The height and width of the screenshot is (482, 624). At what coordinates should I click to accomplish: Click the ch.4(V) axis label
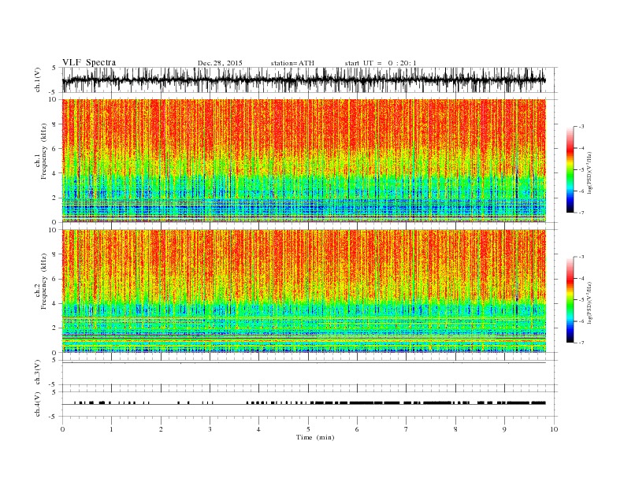pos(38,404)
